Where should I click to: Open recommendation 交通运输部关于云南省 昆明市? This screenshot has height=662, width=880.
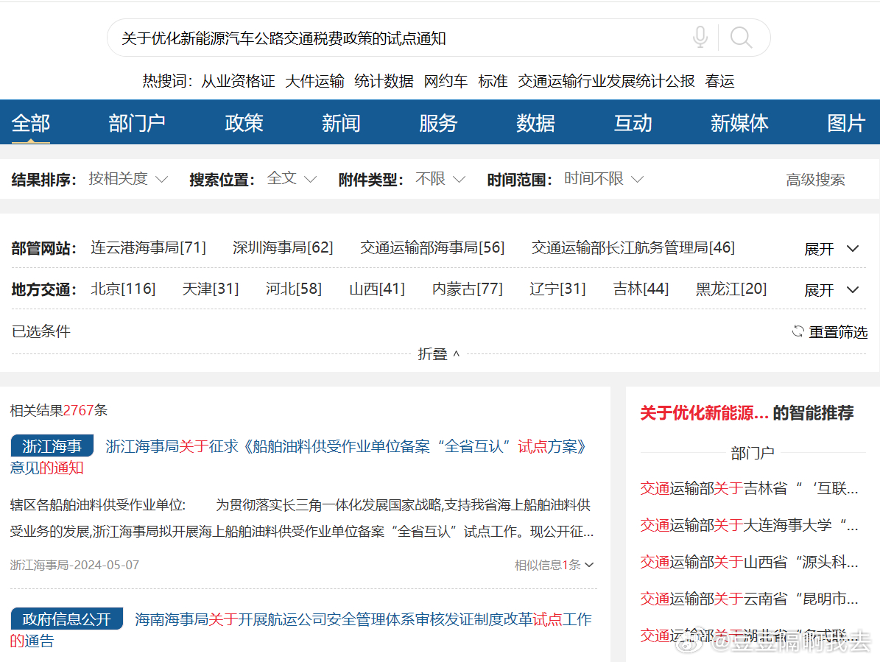(x=749, y=599)
